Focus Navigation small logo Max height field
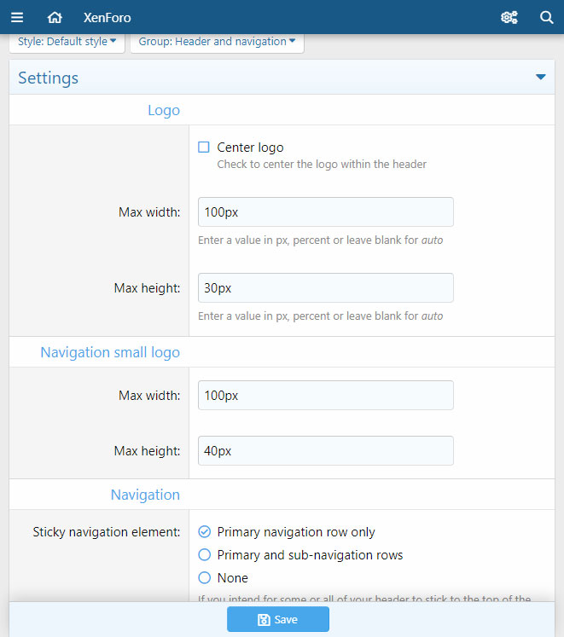 [x=325, y=451]
